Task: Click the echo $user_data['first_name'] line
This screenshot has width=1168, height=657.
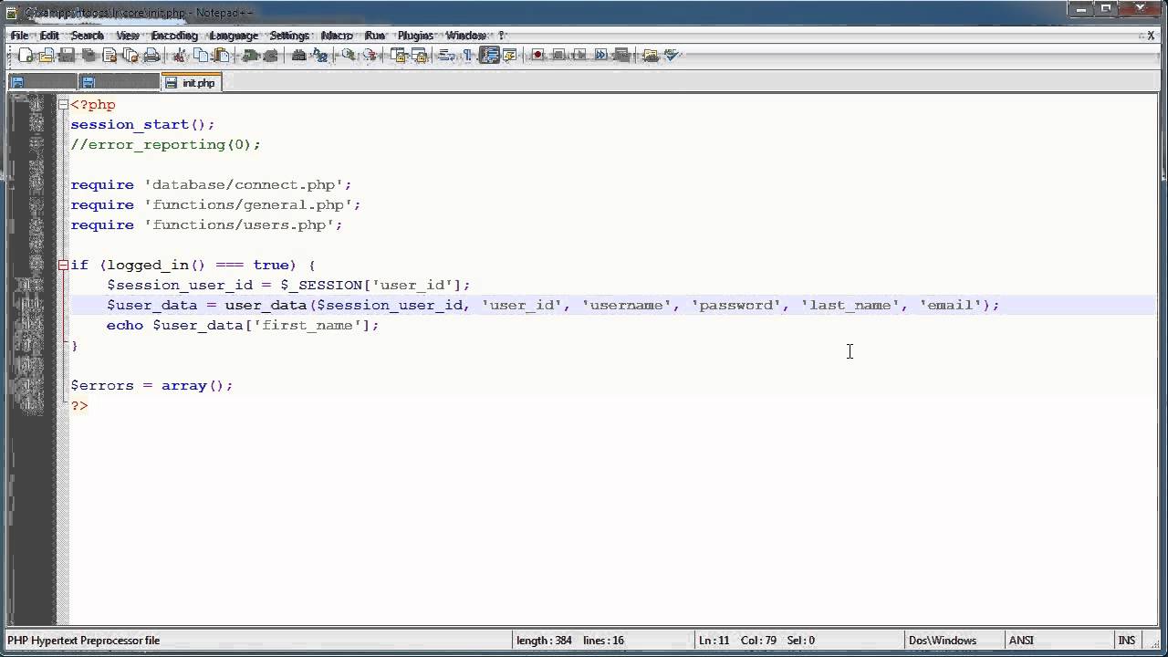Action: (243, 326)
